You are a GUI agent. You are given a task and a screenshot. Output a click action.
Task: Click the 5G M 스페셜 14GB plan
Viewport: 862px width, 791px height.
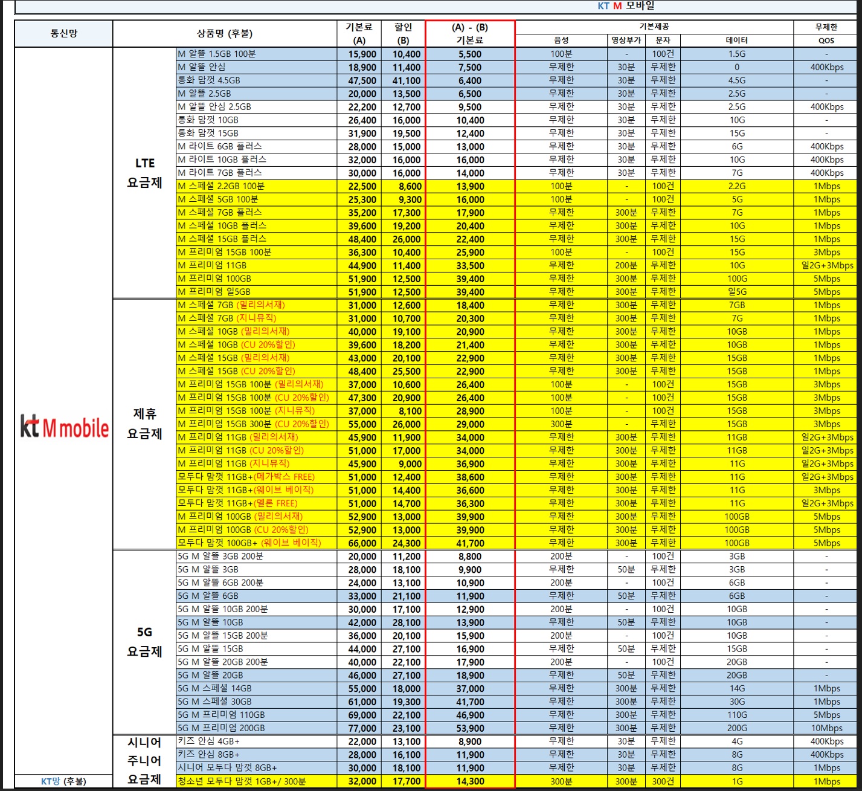tap(214, 689)
